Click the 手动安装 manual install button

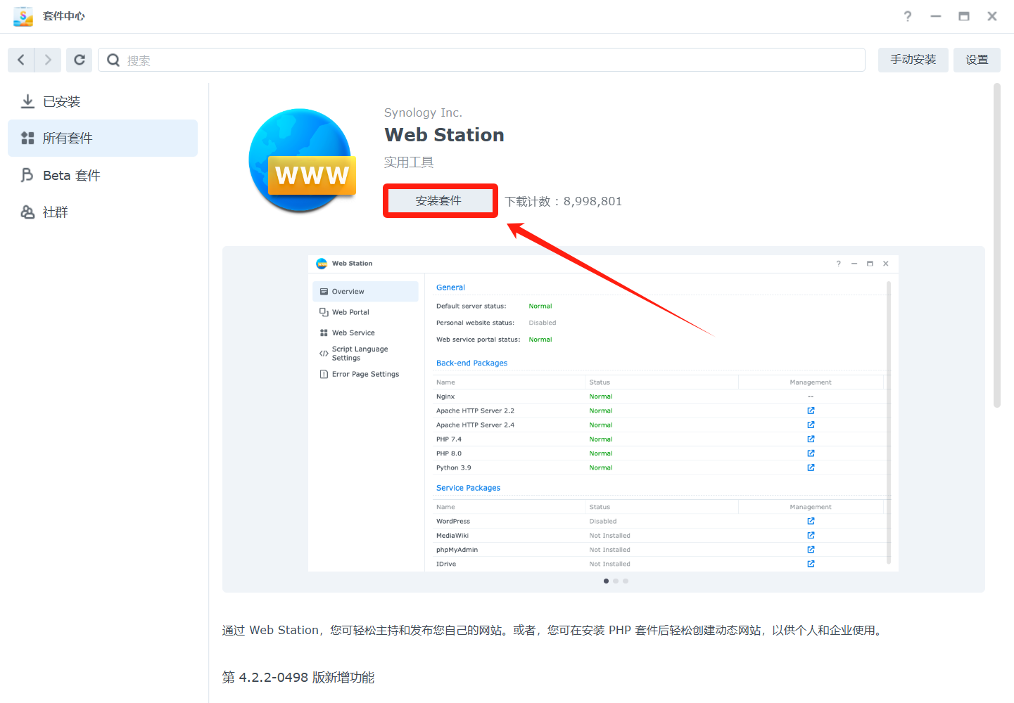[x=913, y=60]
